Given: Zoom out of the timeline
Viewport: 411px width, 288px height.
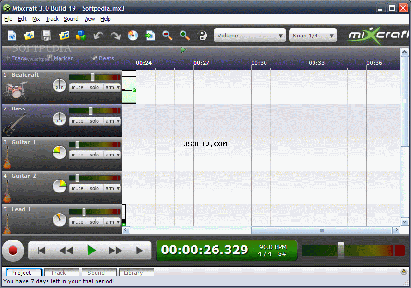Looking at the screenshot, I should pos(167,36).
